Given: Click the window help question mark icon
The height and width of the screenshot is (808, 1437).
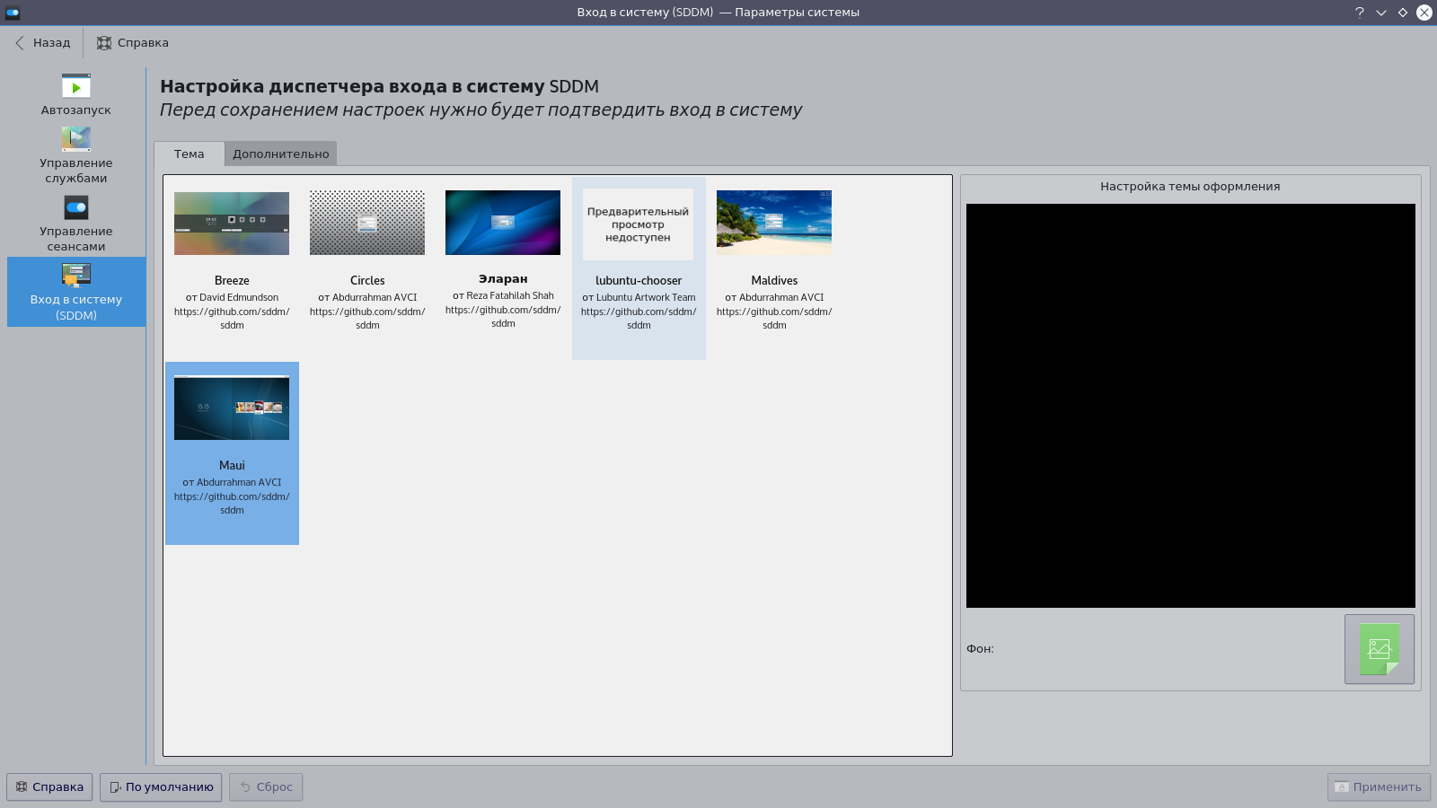Looking at the screenshot, I should [1359, 13].
